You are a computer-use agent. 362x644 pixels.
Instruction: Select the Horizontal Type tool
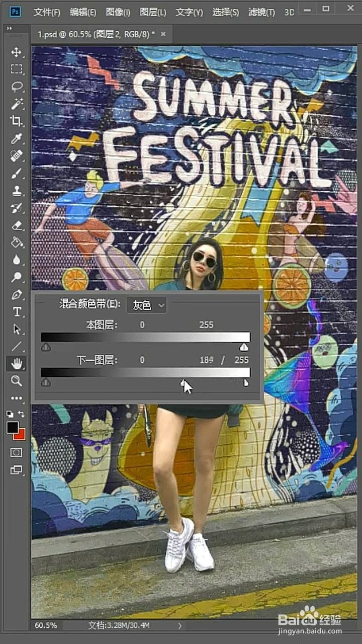(x=17, y=311)
